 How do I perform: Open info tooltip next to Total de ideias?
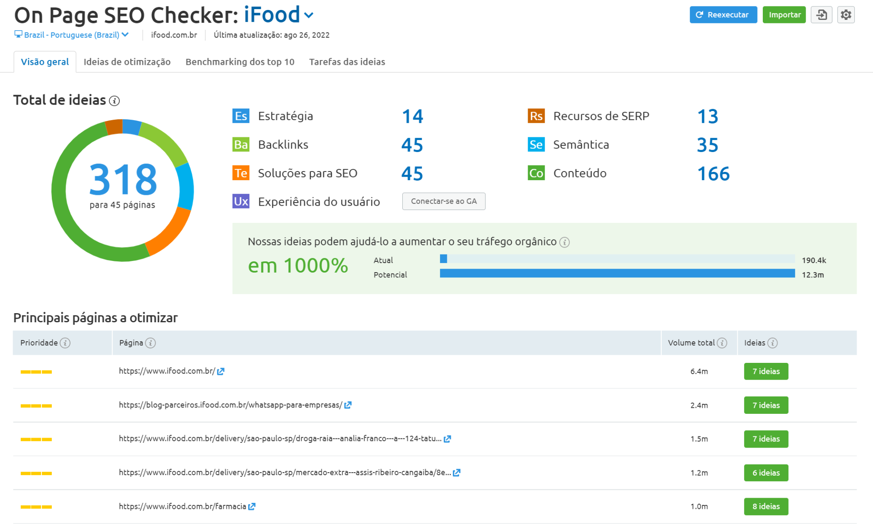tap(114, 101)
